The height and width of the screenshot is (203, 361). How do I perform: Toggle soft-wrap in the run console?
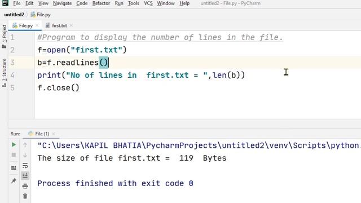pos(25,165)
